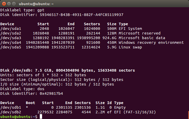Screen dimensions: 189x119
Task: Click the /dev/sdb2 device entry
Action: pos(11,112)
